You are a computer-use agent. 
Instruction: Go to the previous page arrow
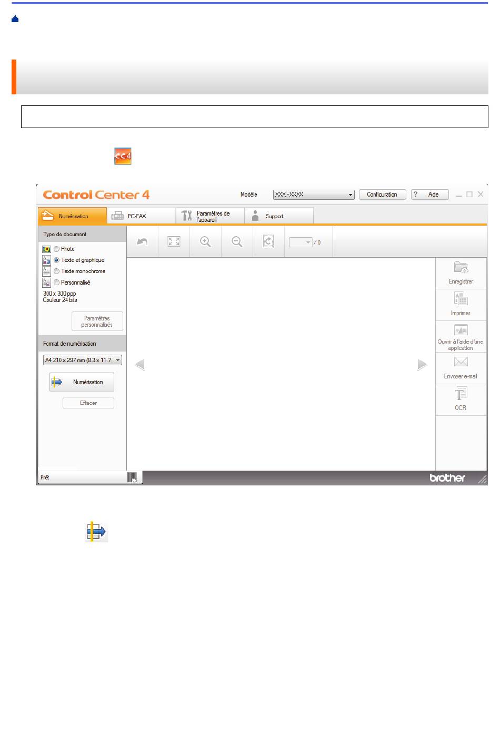(x=140, y=365)
